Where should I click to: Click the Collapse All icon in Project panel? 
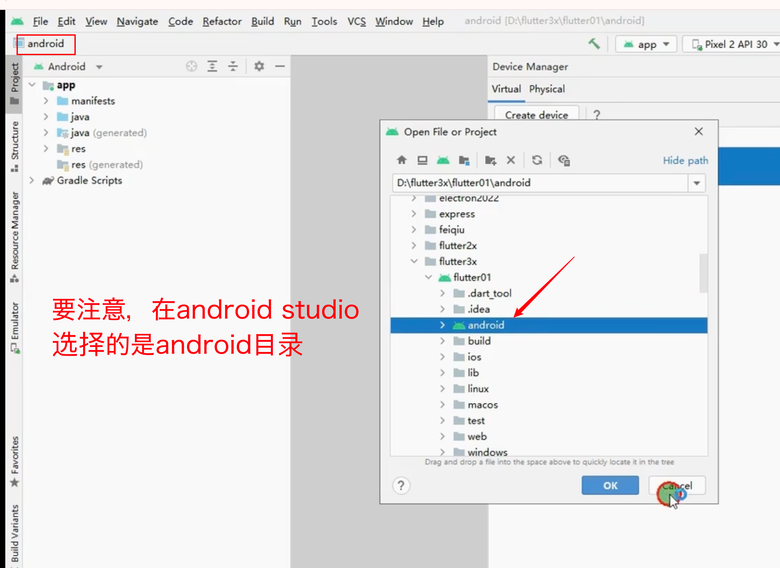pos(233,66)
